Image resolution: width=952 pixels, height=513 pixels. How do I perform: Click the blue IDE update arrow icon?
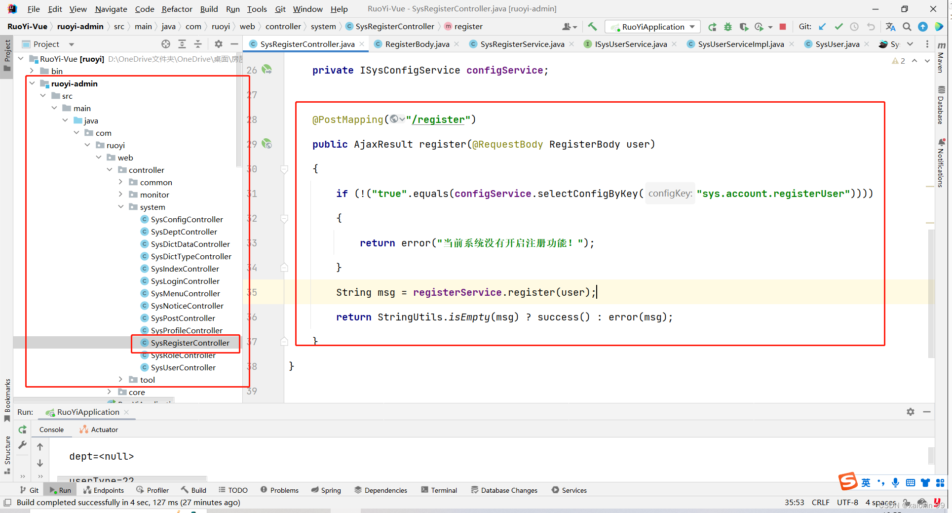923,27
